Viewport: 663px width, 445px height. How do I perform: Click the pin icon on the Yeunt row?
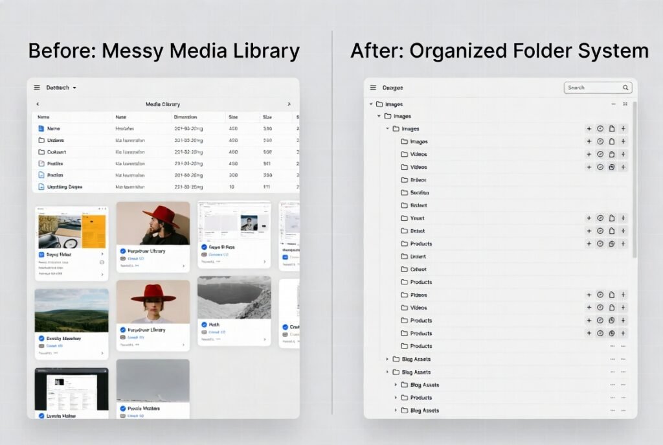coord(624,218)
